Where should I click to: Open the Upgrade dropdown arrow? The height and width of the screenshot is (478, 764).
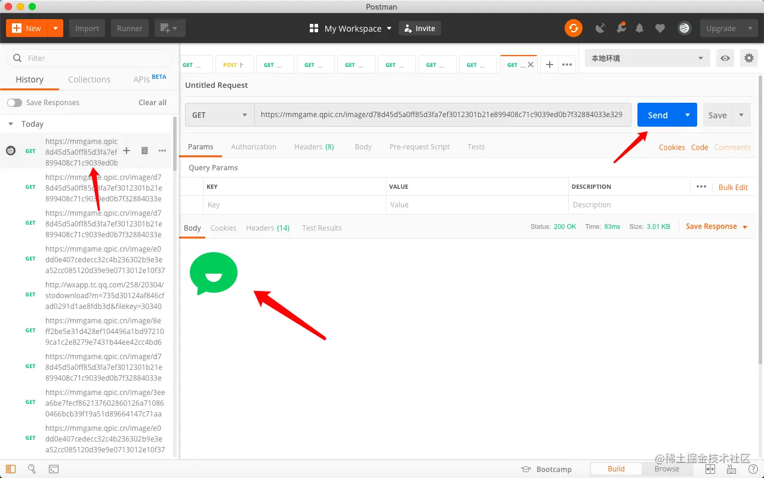(x=750, y=28)
